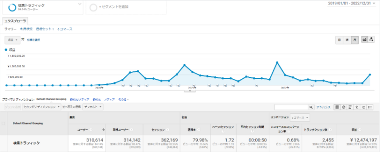Select the data table view icon
Screen dimensions: 380x152
[337, 107]
